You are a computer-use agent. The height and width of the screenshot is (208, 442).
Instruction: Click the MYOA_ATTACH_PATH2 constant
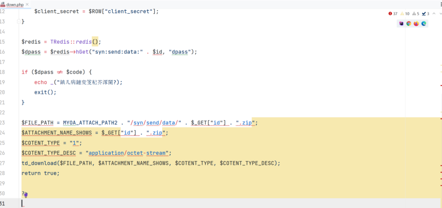pos(90,123)
